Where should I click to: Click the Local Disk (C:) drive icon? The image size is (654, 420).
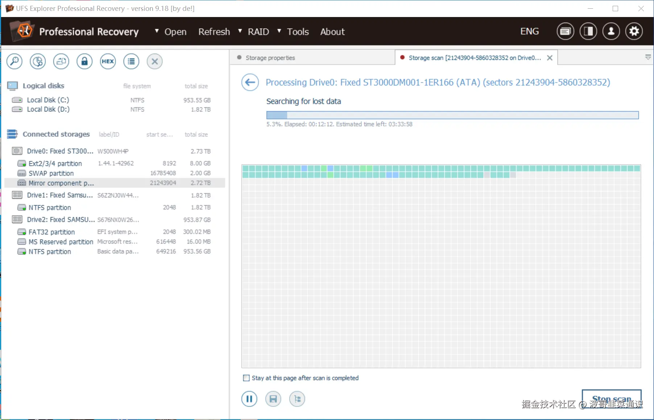click(17, 100)
